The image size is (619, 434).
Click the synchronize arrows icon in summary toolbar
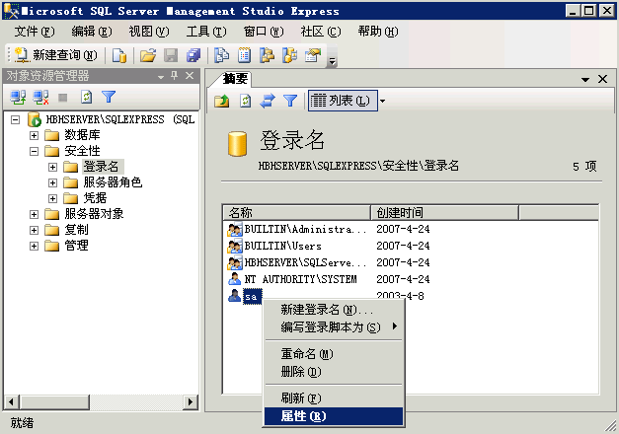(268, 101)
